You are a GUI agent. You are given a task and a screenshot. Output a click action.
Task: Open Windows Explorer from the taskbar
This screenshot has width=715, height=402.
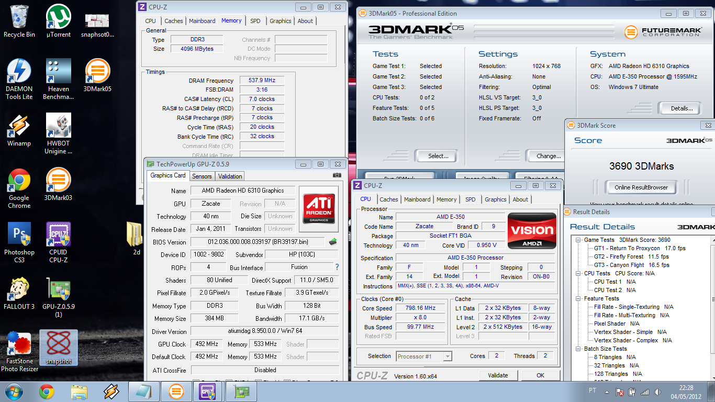click(79, 392)
